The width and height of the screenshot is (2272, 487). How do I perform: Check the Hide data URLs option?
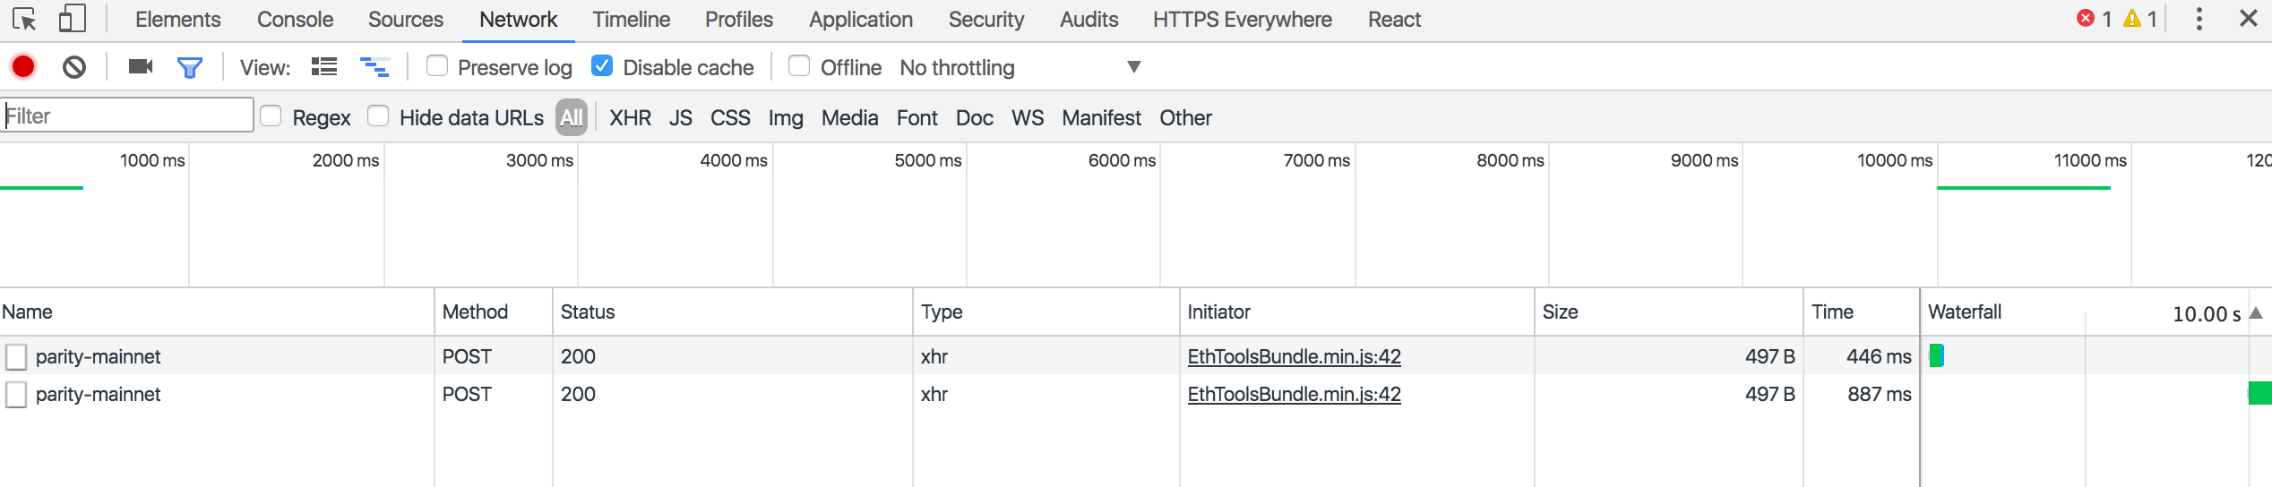tap(378, 116)
